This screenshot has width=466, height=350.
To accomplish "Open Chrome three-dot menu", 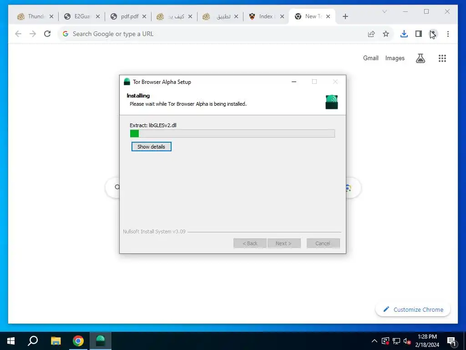I will (448, 34).
